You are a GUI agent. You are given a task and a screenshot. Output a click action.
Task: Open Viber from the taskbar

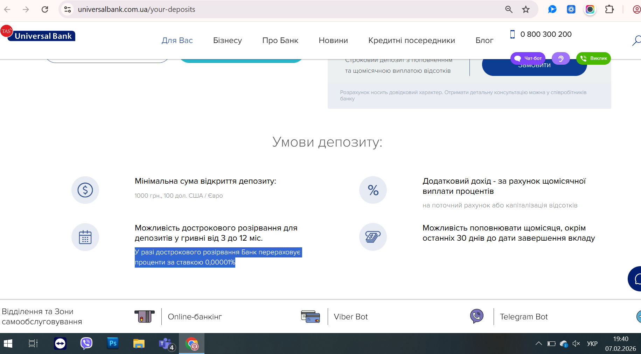tap(86, 344)
